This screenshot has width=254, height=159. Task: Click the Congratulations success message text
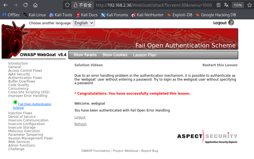click(x=132, y=94)
